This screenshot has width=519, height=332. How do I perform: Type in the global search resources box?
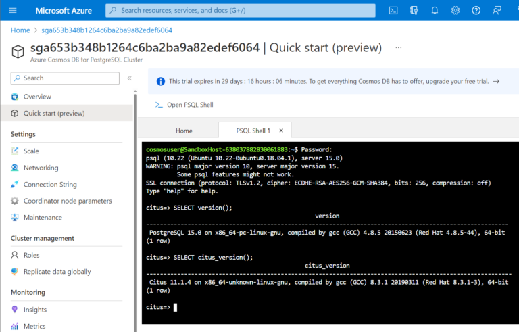pyautogui.click(x=243, y=11)
